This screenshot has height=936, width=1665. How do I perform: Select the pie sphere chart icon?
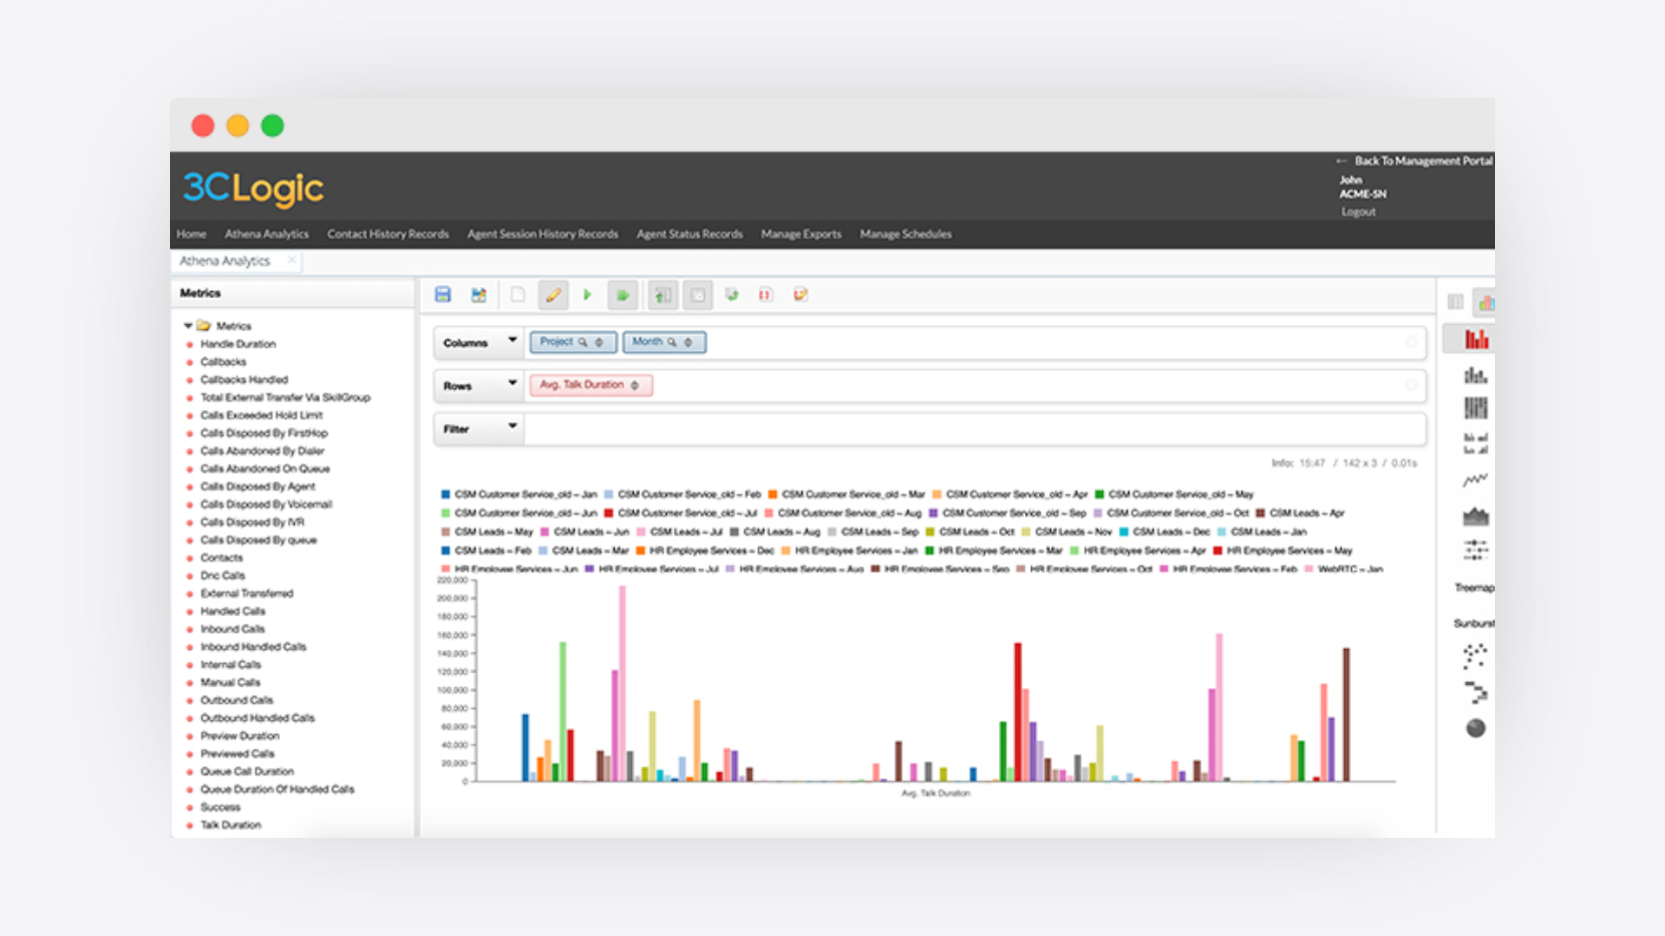click(x=1476, y=728)
